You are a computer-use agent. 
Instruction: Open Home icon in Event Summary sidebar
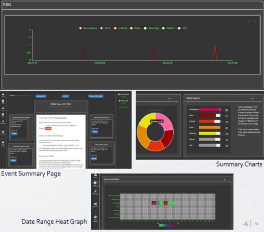coord(3,95)
